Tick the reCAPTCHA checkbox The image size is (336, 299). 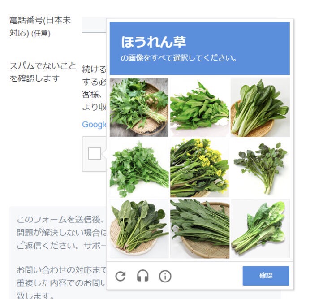[95, 154]
